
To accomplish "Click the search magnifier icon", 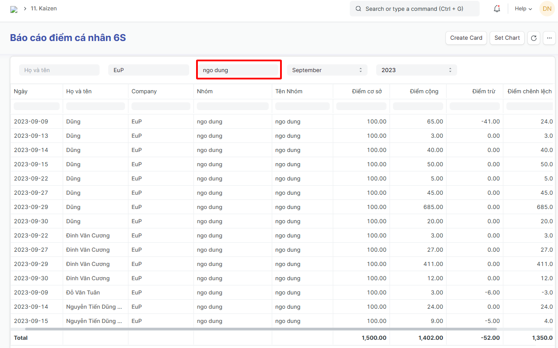I will click(x=358, y=9).
